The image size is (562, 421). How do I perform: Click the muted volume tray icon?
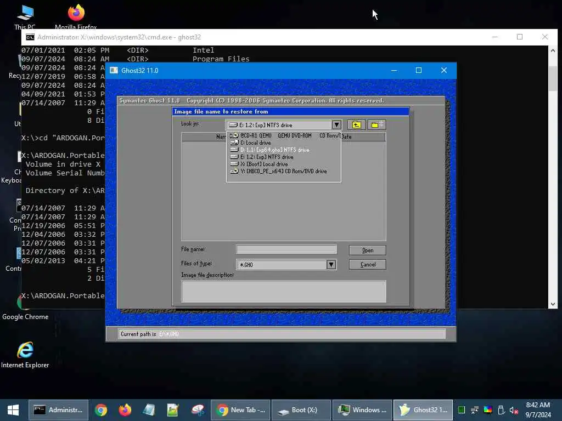coord(514,410)
